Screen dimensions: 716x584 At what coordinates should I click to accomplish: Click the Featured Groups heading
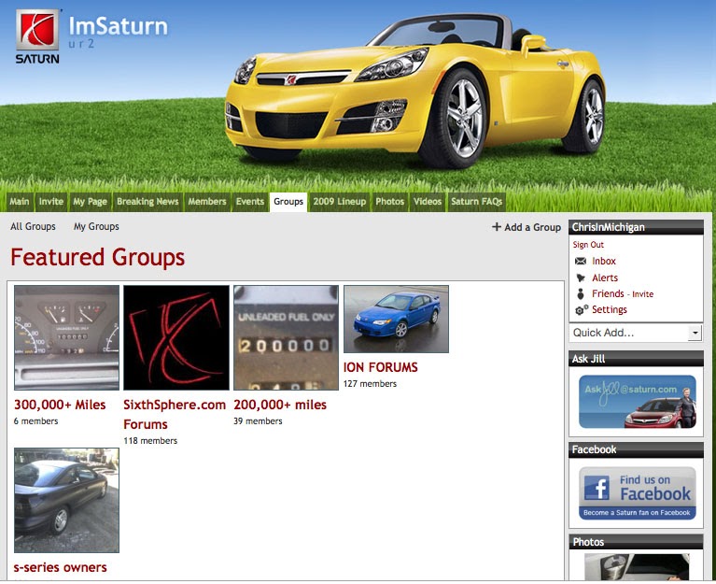97,257
